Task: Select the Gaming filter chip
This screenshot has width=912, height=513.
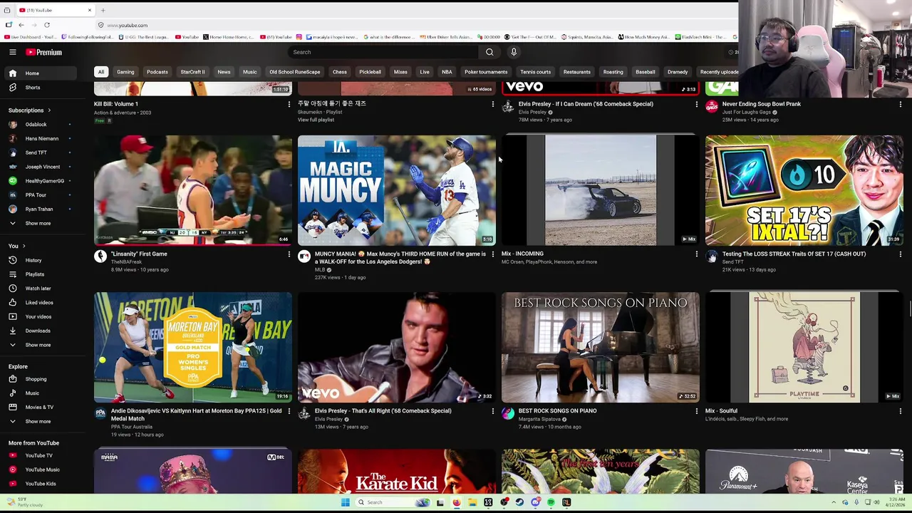Action: coord(125,72)
